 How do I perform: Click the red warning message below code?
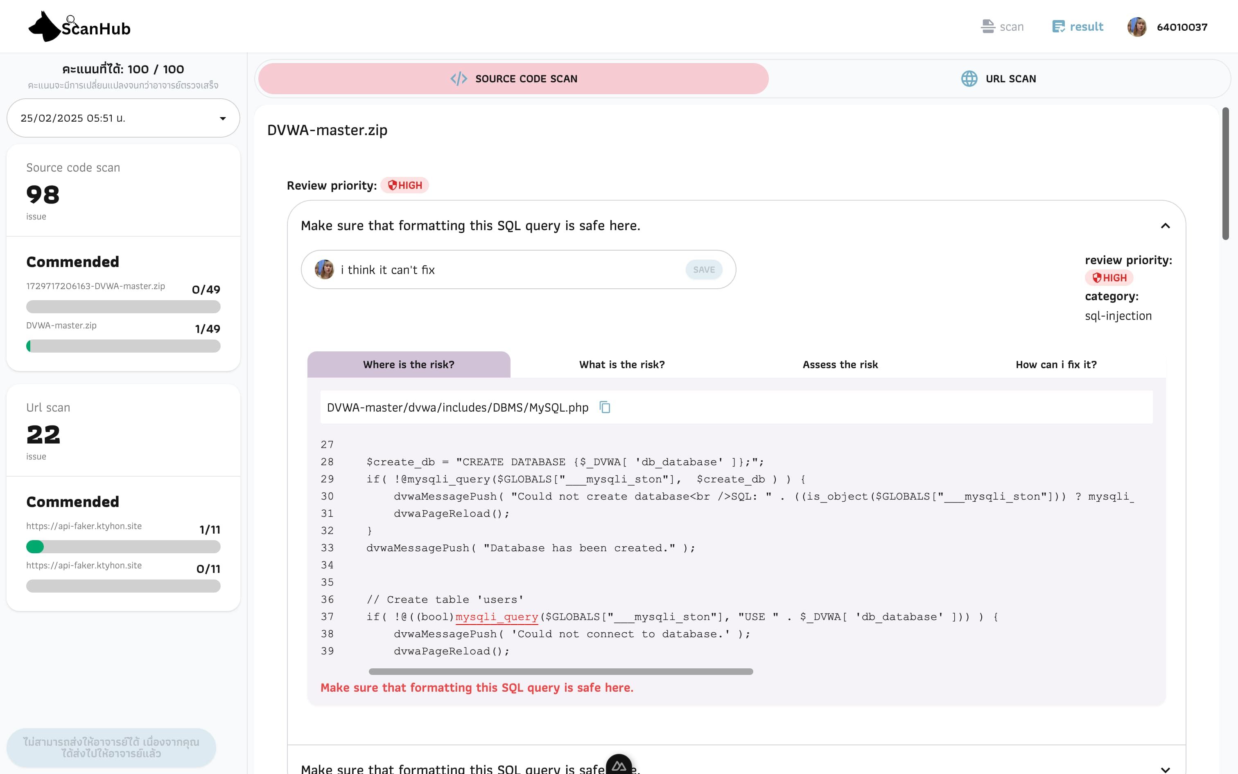coord(477,688)
